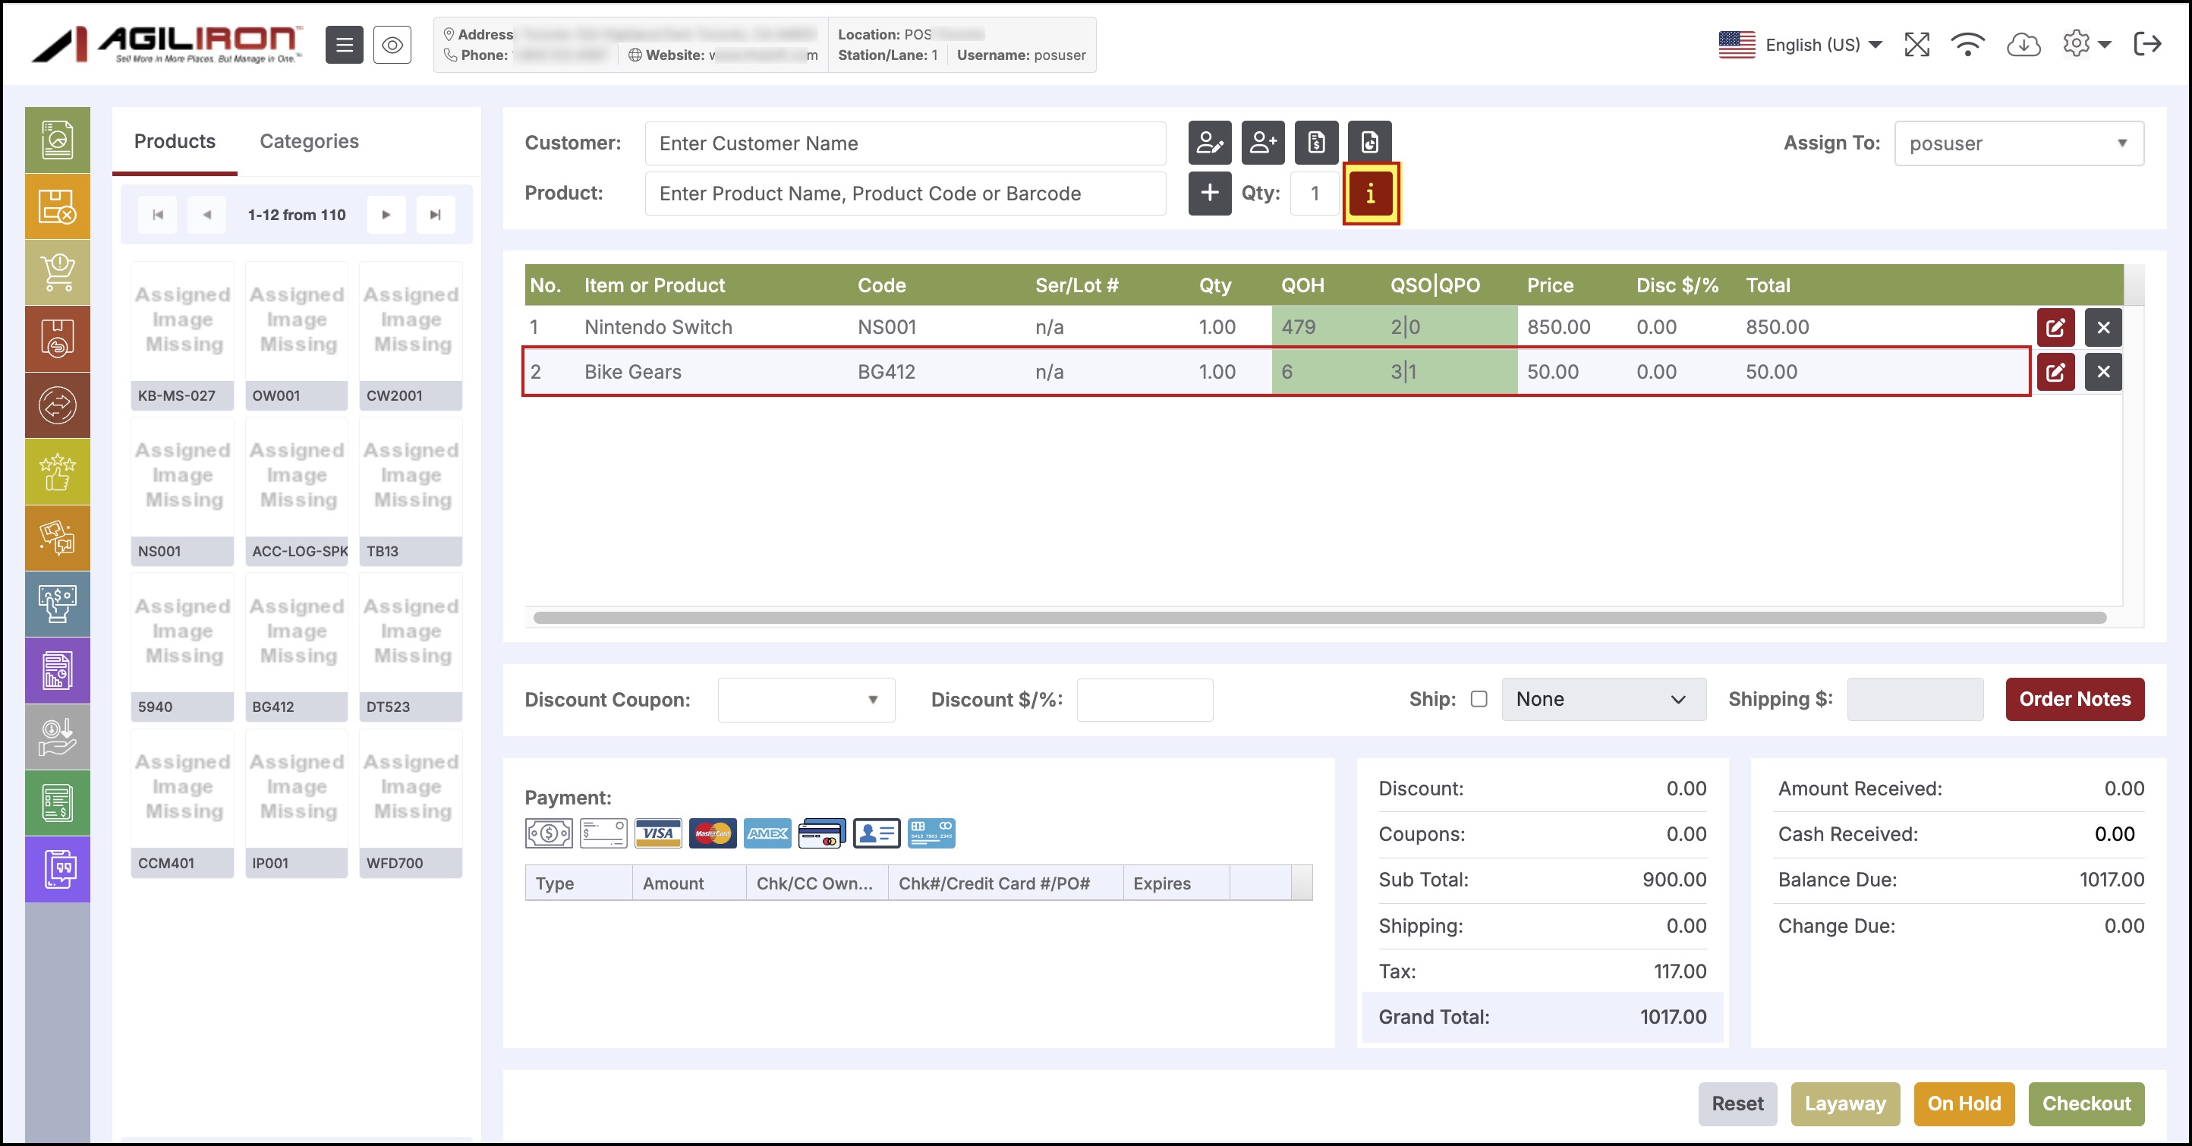The width and height of the screenshot is (2192, 1146).
Task: Click the Customer Name input field
Action: coord(905,143)
